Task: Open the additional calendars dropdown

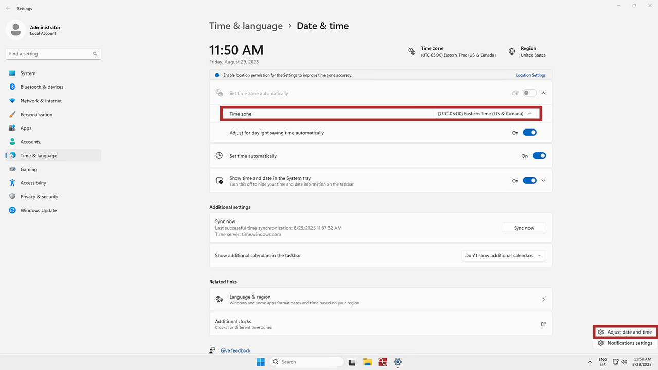Action: click(503, 256)
